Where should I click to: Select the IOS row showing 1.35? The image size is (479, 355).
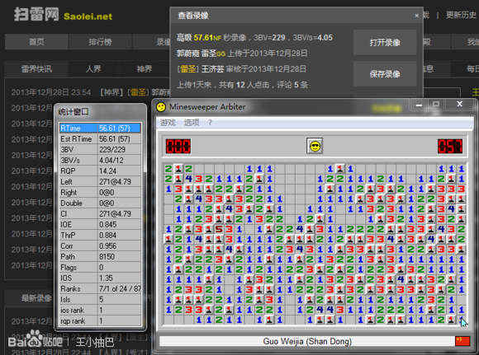coord(100,278)
